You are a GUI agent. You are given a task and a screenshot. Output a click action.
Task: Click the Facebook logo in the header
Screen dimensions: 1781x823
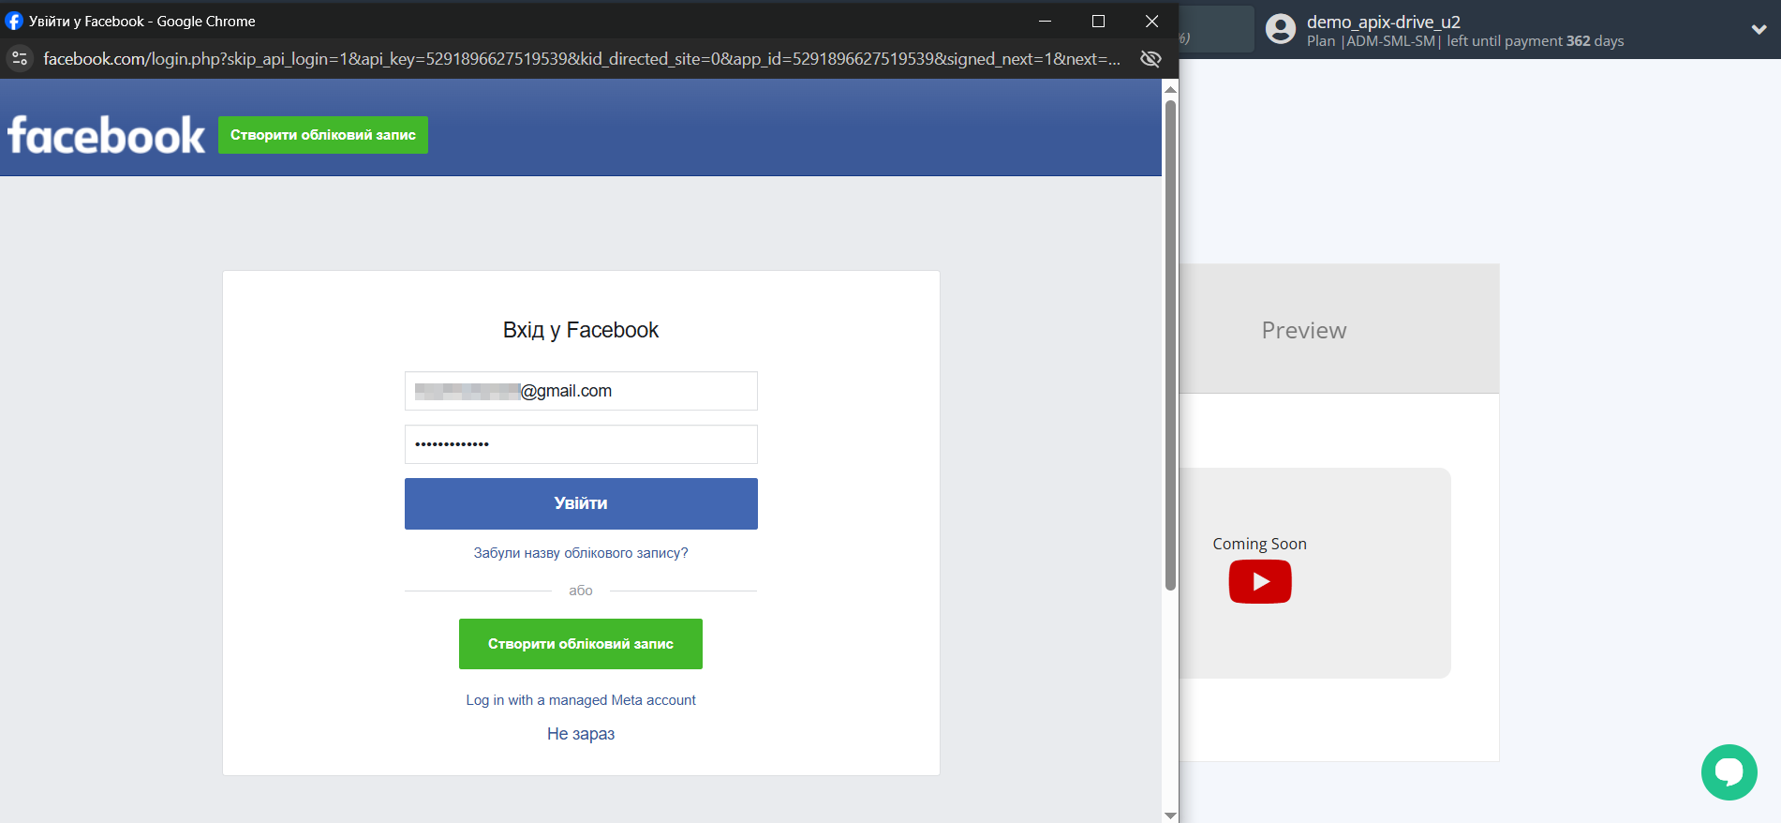tap(106, 135)
